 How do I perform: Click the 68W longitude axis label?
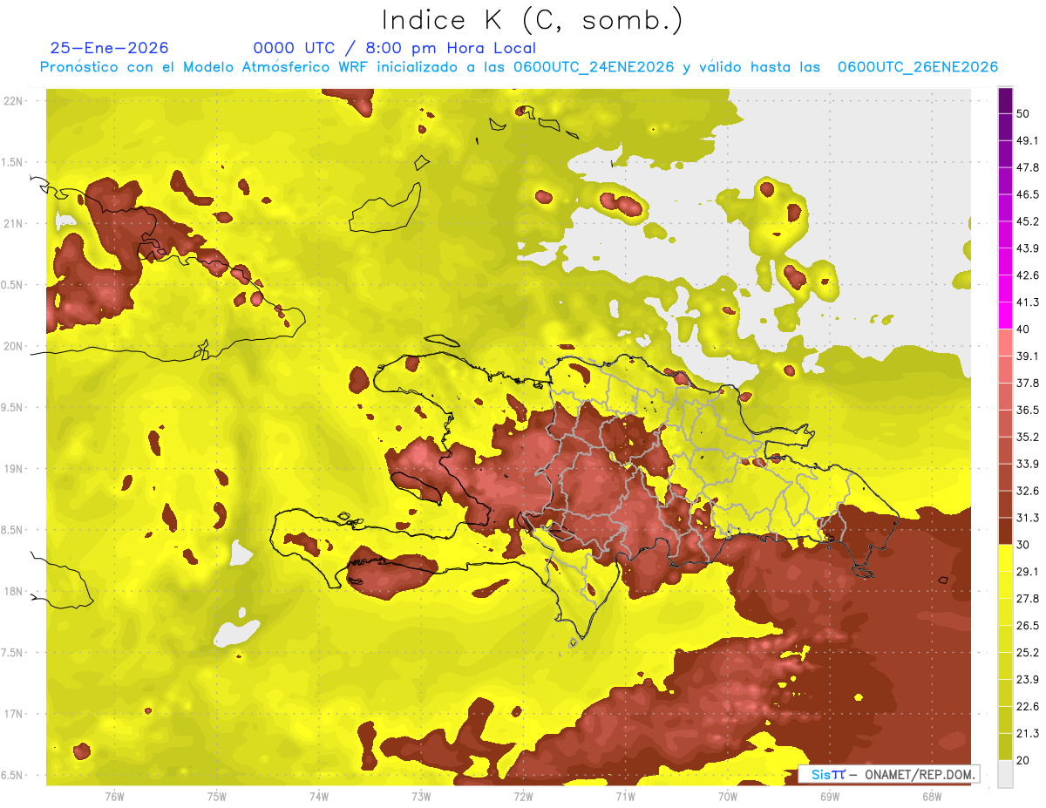pos(931,796)
